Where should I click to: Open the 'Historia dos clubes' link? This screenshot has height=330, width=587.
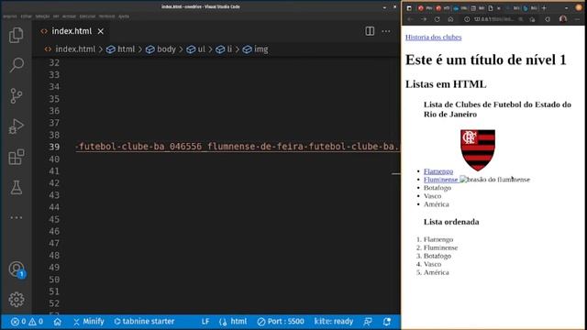[x=433, y=37]
